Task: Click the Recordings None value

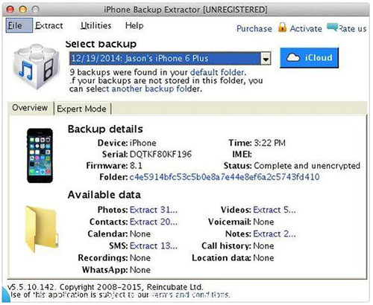Action: (x=140, y=258)
